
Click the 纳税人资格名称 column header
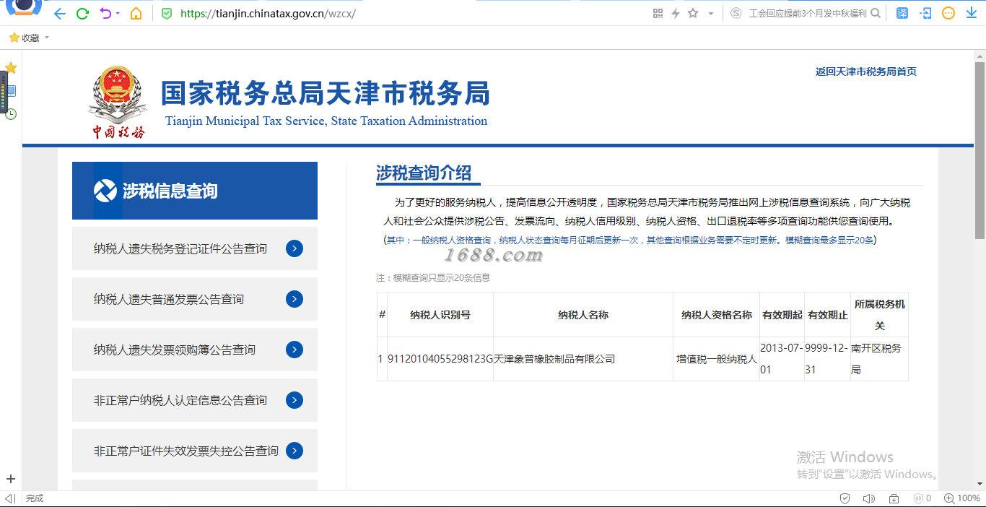[717, 315]
